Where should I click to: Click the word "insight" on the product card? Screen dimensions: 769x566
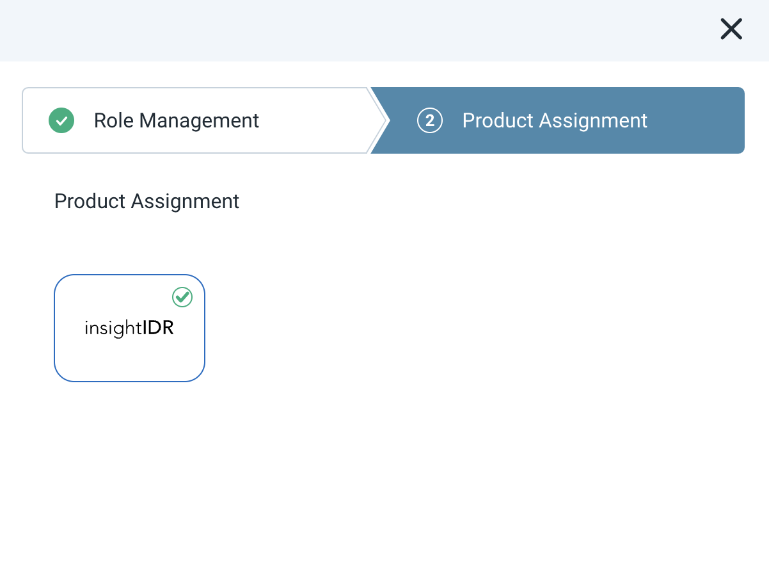coord(113,328)
